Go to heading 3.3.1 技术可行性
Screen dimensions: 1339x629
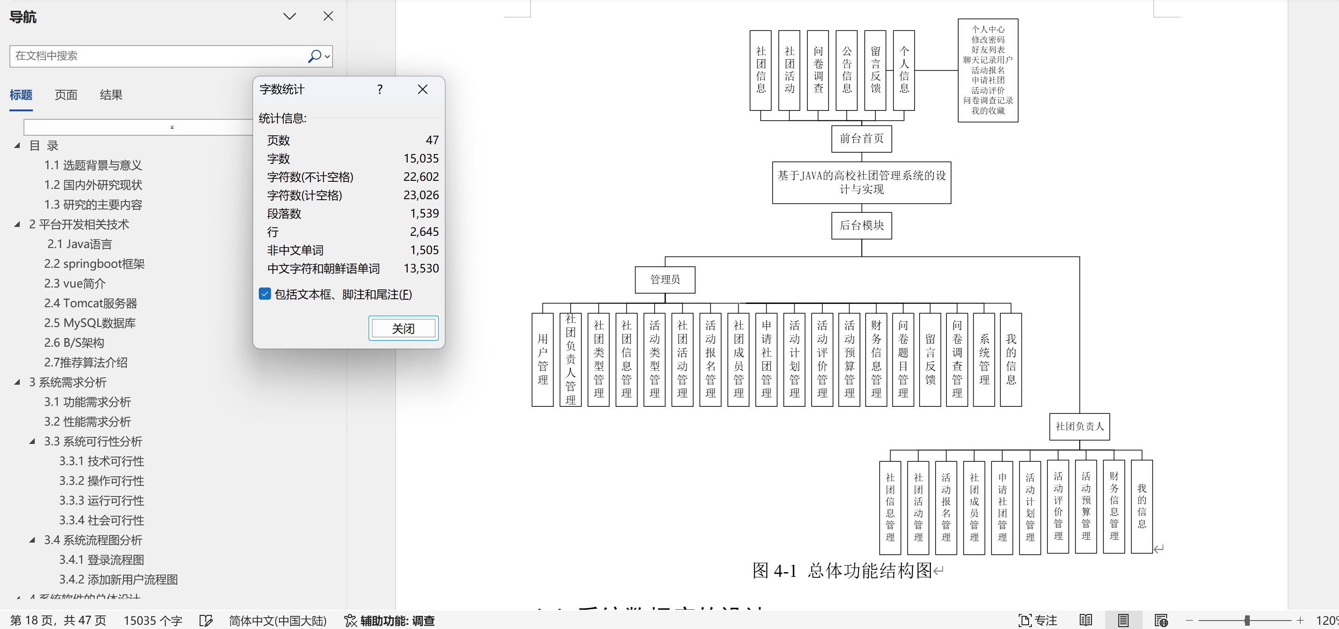point(102,462)
